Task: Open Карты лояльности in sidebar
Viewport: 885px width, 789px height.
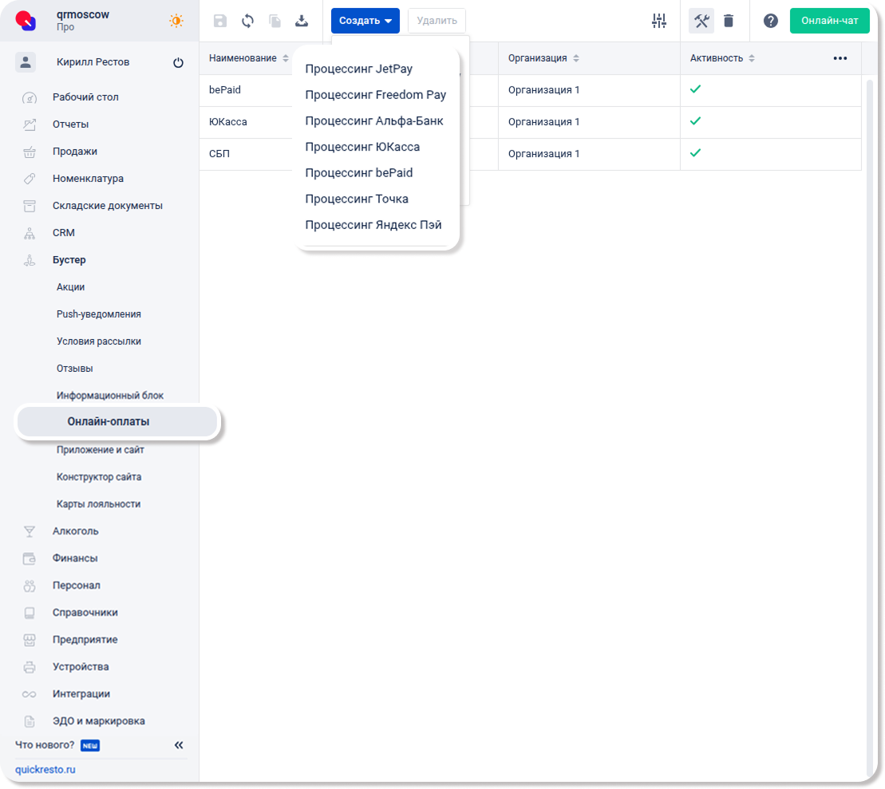Action: (x=98, y=504)
